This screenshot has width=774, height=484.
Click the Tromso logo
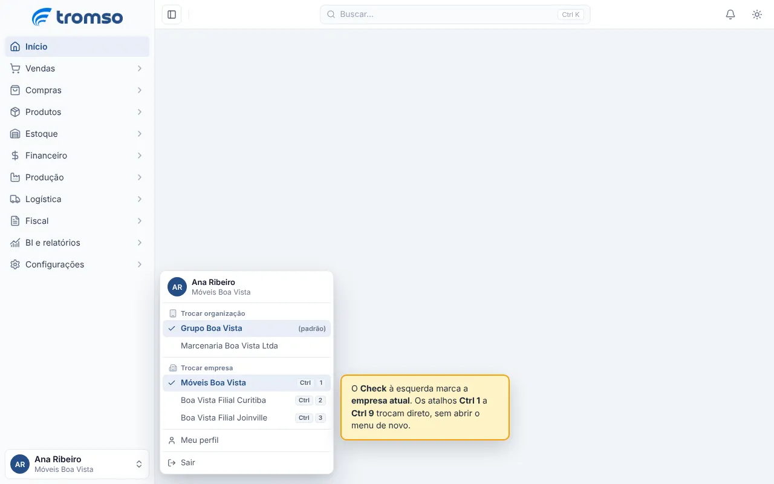[77, 17]
